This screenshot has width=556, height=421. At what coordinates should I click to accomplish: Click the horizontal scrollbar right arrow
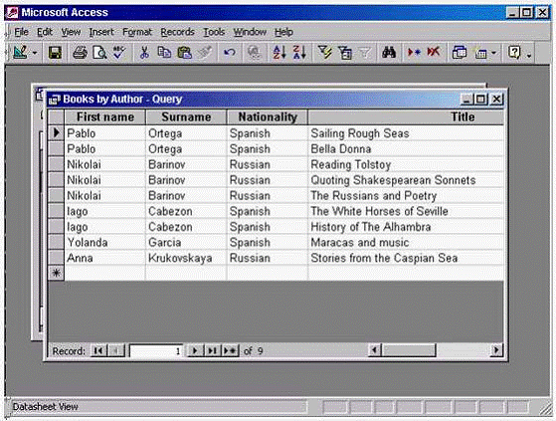point(496,350)
